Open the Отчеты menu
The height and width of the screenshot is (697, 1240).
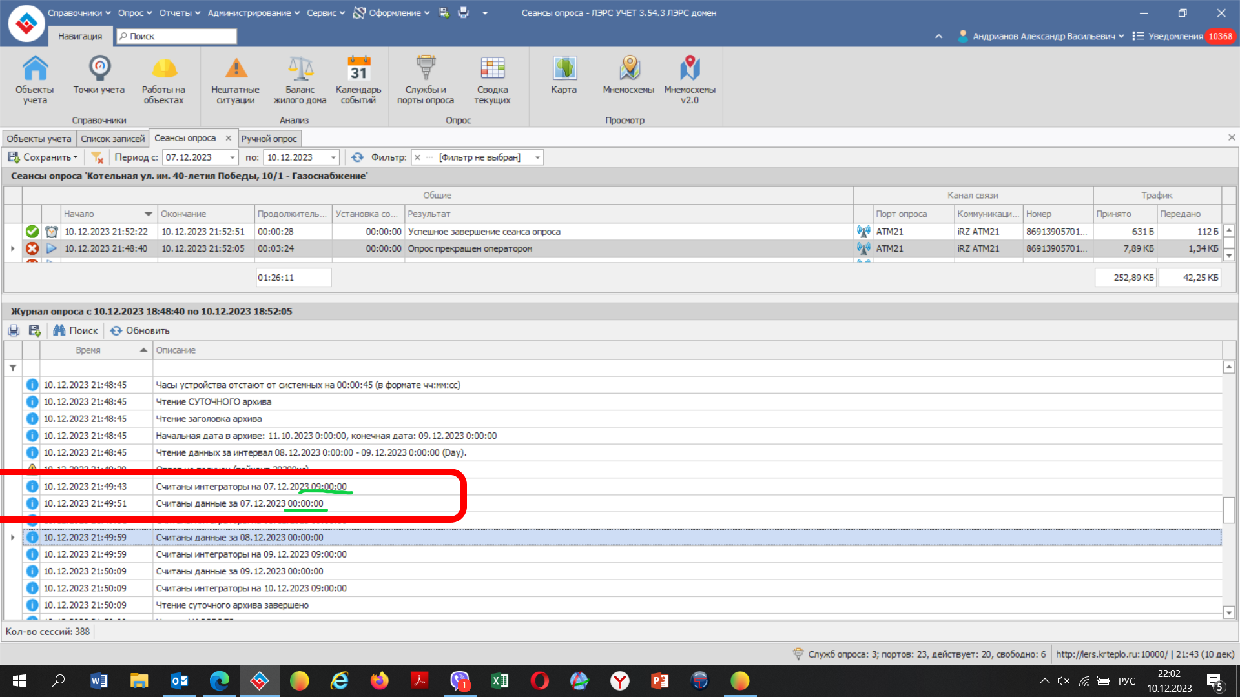pyautogui.click(x=180, y=13)
